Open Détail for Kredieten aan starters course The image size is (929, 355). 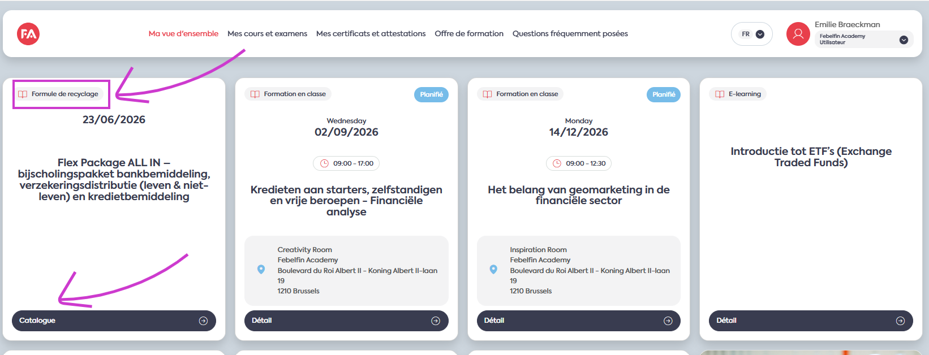click(346, 321)
